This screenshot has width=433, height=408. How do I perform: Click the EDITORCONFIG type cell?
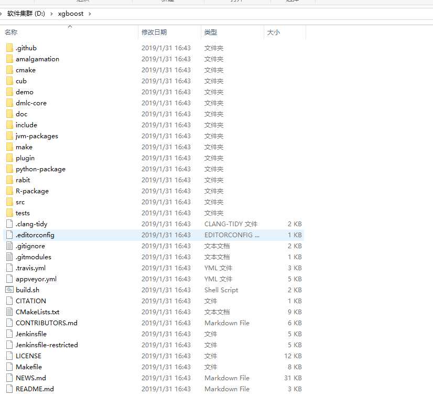(232, 235)
